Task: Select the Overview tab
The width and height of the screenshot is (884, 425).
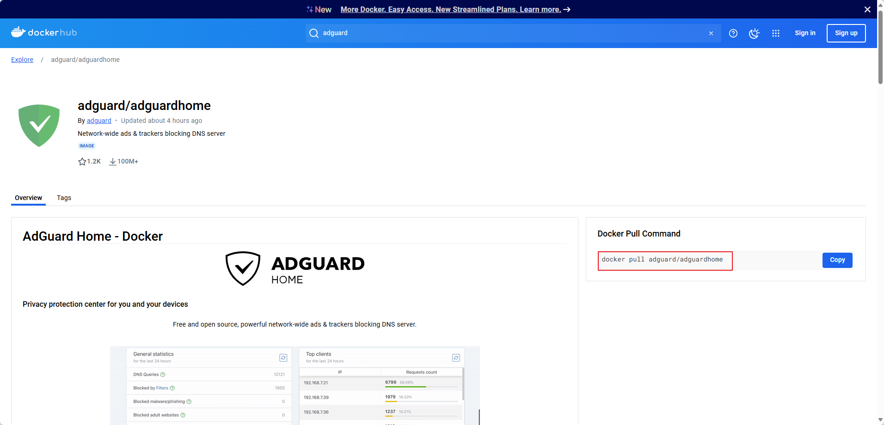Action: [x=28, y=198]
